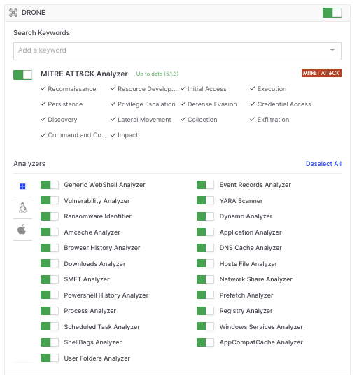Select the Windows platform tab icon
The image size is (357, 383).
pos(22,186)
